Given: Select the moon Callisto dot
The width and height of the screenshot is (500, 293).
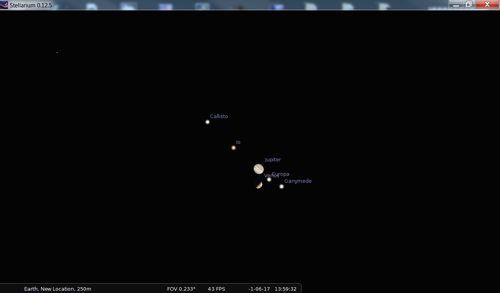Looking at the screenshot, I should pos(207,122).
